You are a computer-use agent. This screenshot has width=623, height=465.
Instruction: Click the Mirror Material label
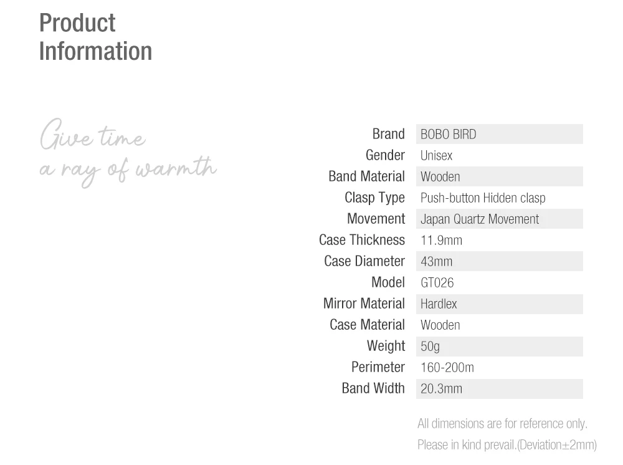point(364,304)
